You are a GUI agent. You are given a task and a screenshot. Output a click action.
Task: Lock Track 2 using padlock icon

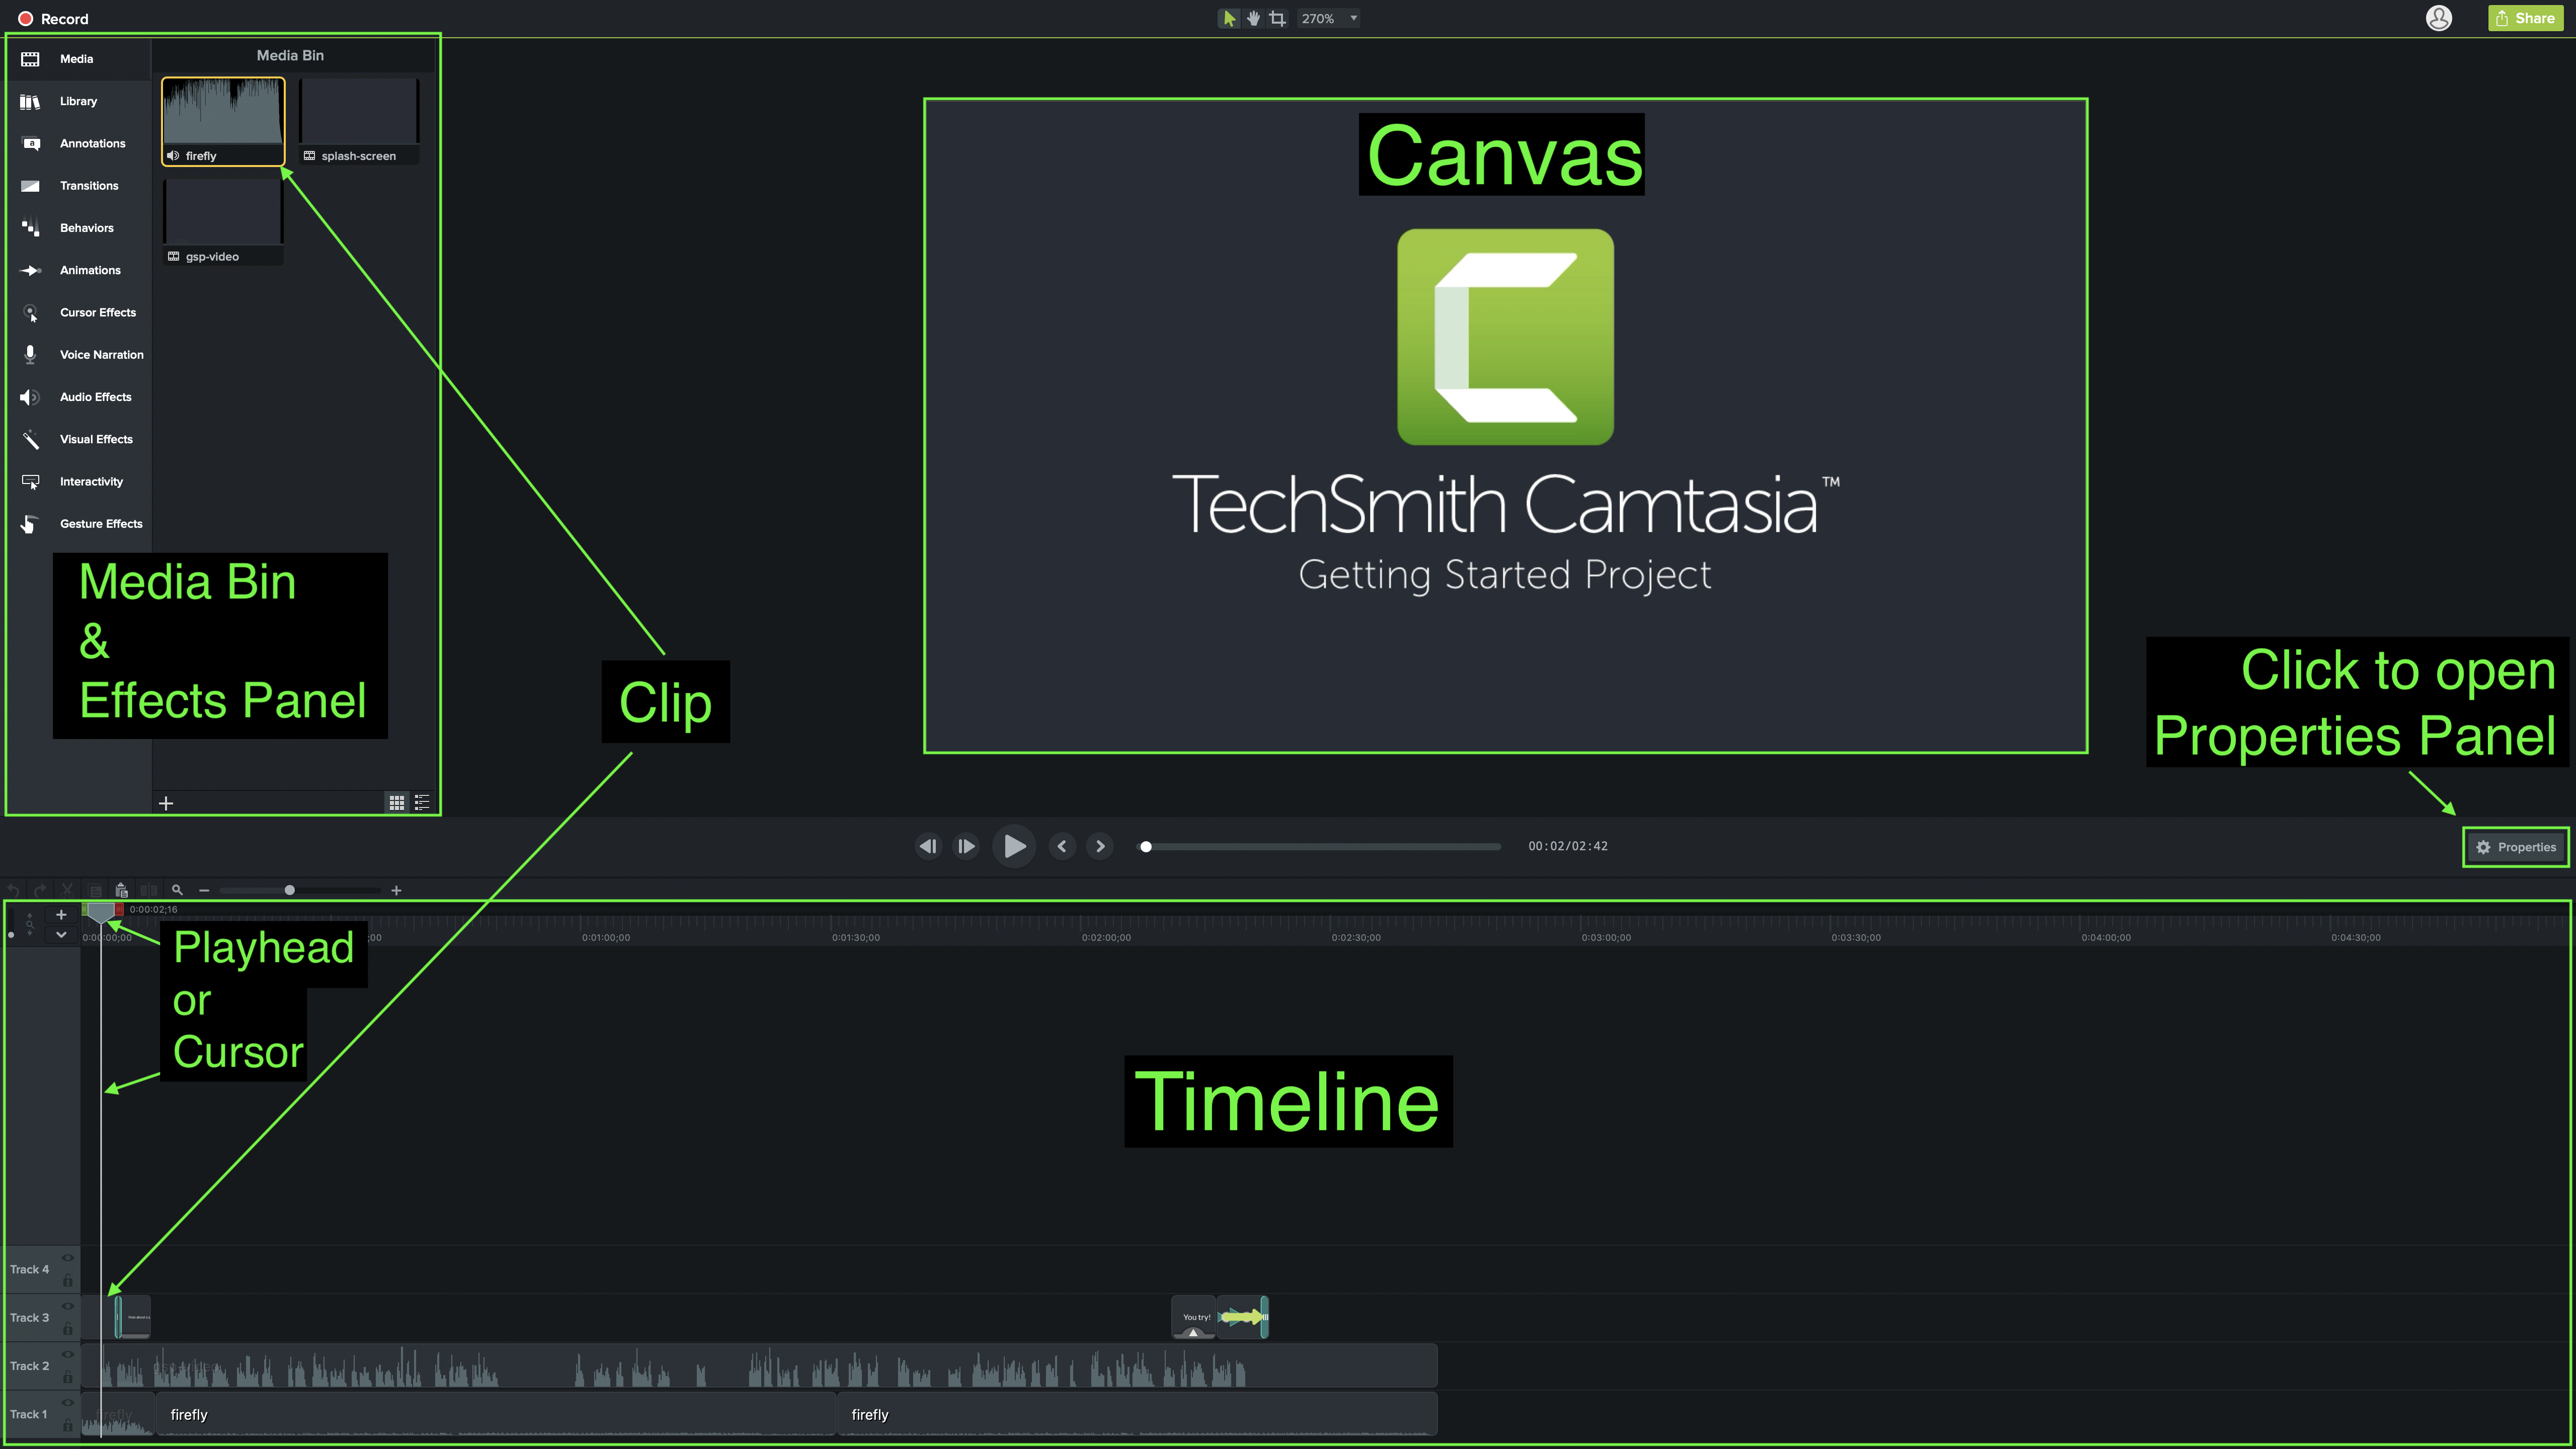(x=68, y=1377)
